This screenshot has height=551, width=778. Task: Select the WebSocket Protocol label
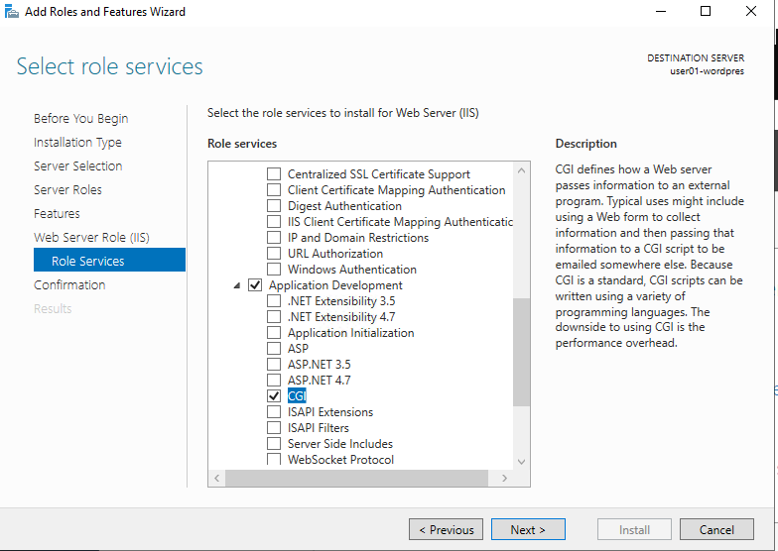340,460
